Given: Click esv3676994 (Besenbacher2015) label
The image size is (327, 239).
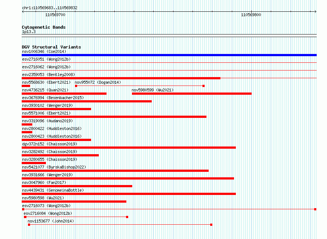Looking at the screenshot, I should coord(53,98).
